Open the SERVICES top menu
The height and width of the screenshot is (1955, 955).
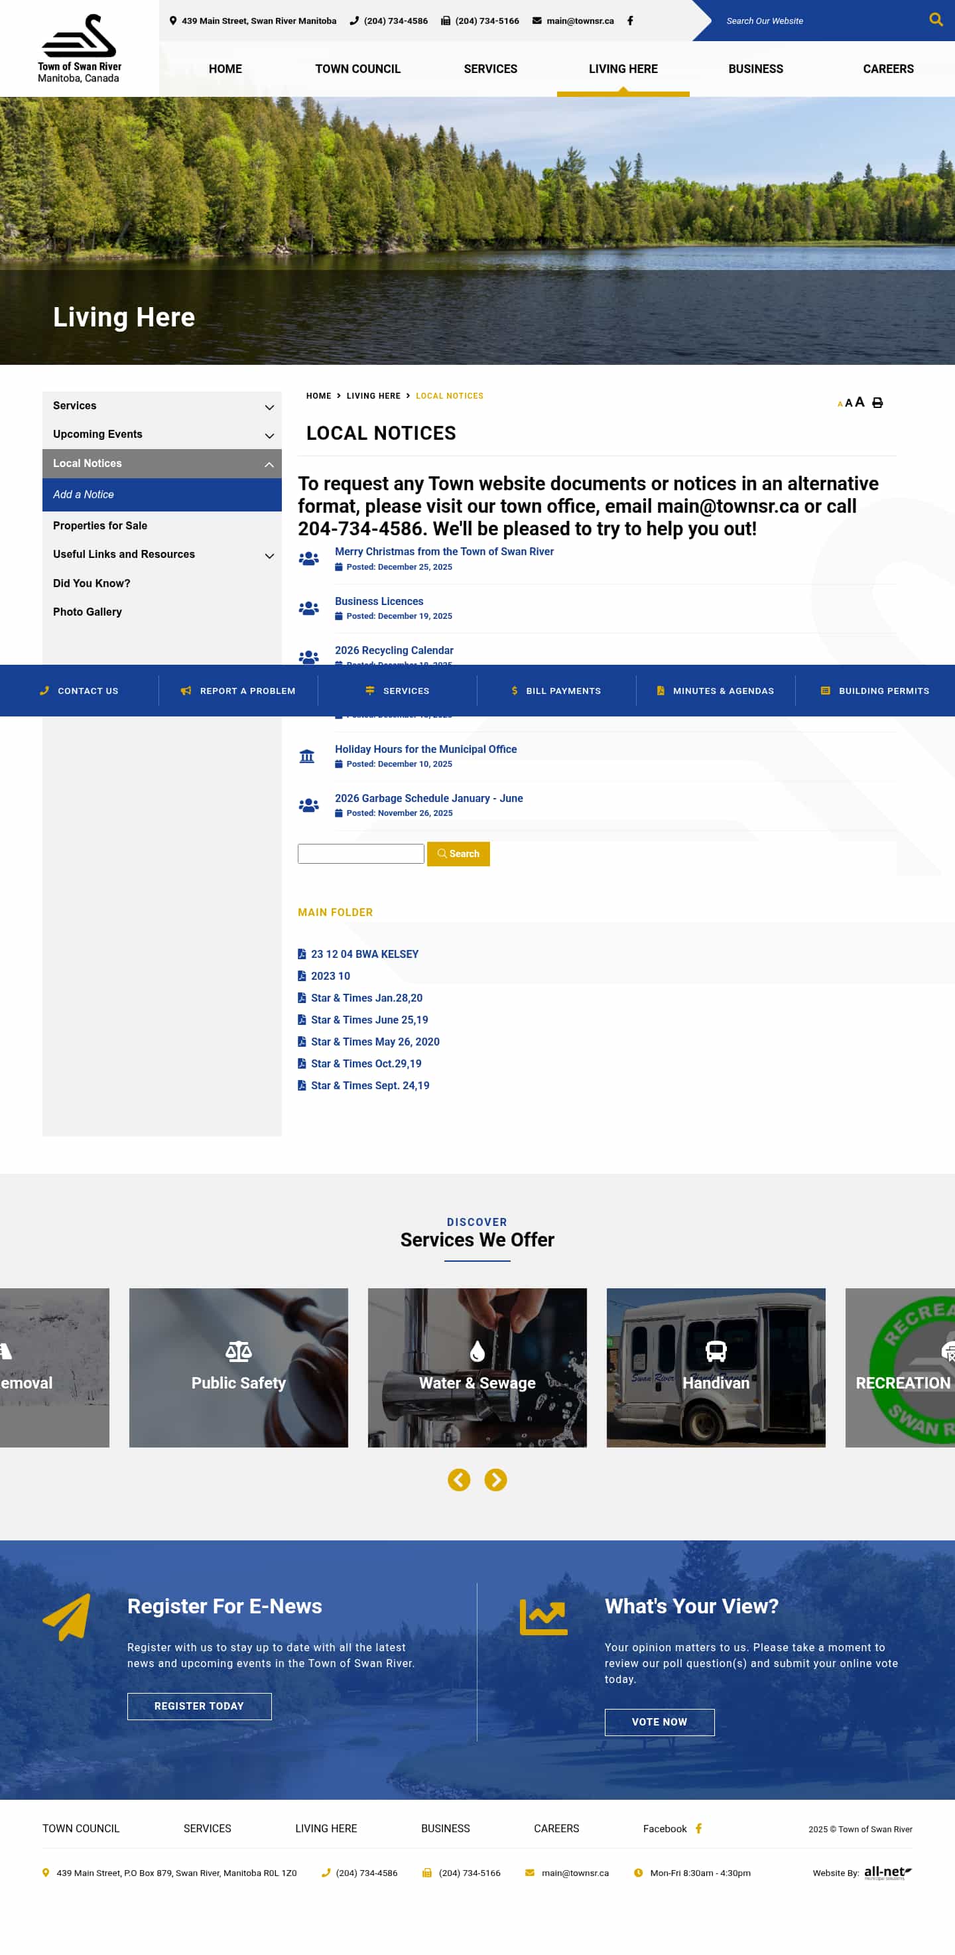pos(491,68)
